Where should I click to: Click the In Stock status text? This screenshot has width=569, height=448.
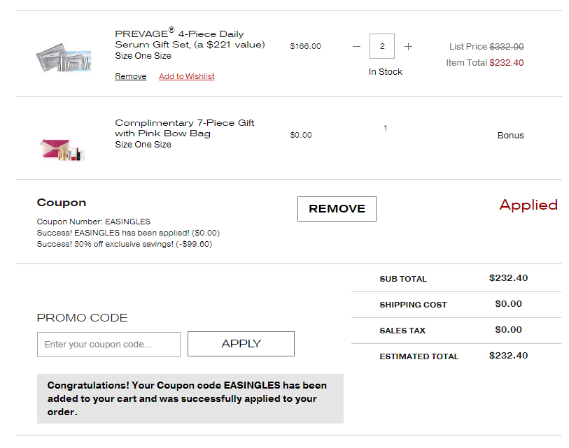[386, 72]
